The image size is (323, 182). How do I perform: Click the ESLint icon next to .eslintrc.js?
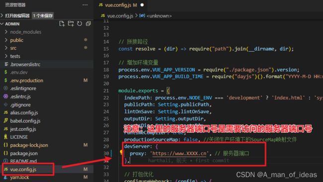click(6, 96)
